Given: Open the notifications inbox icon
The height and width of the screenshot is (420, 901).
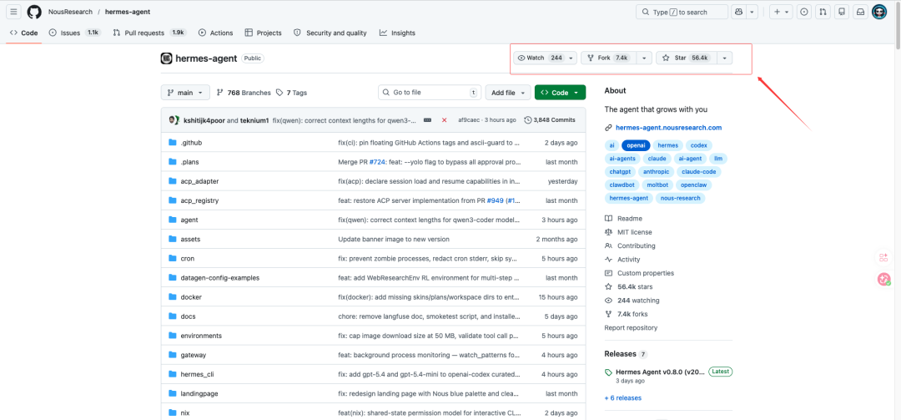Looking at the screenshot, I should point(861,12).
